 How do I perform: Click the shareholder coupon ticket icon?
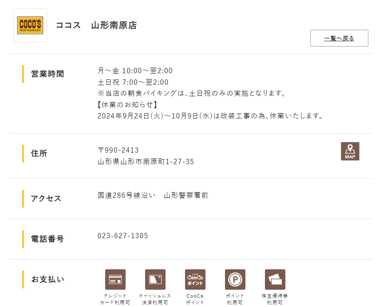tap(275, 279)
